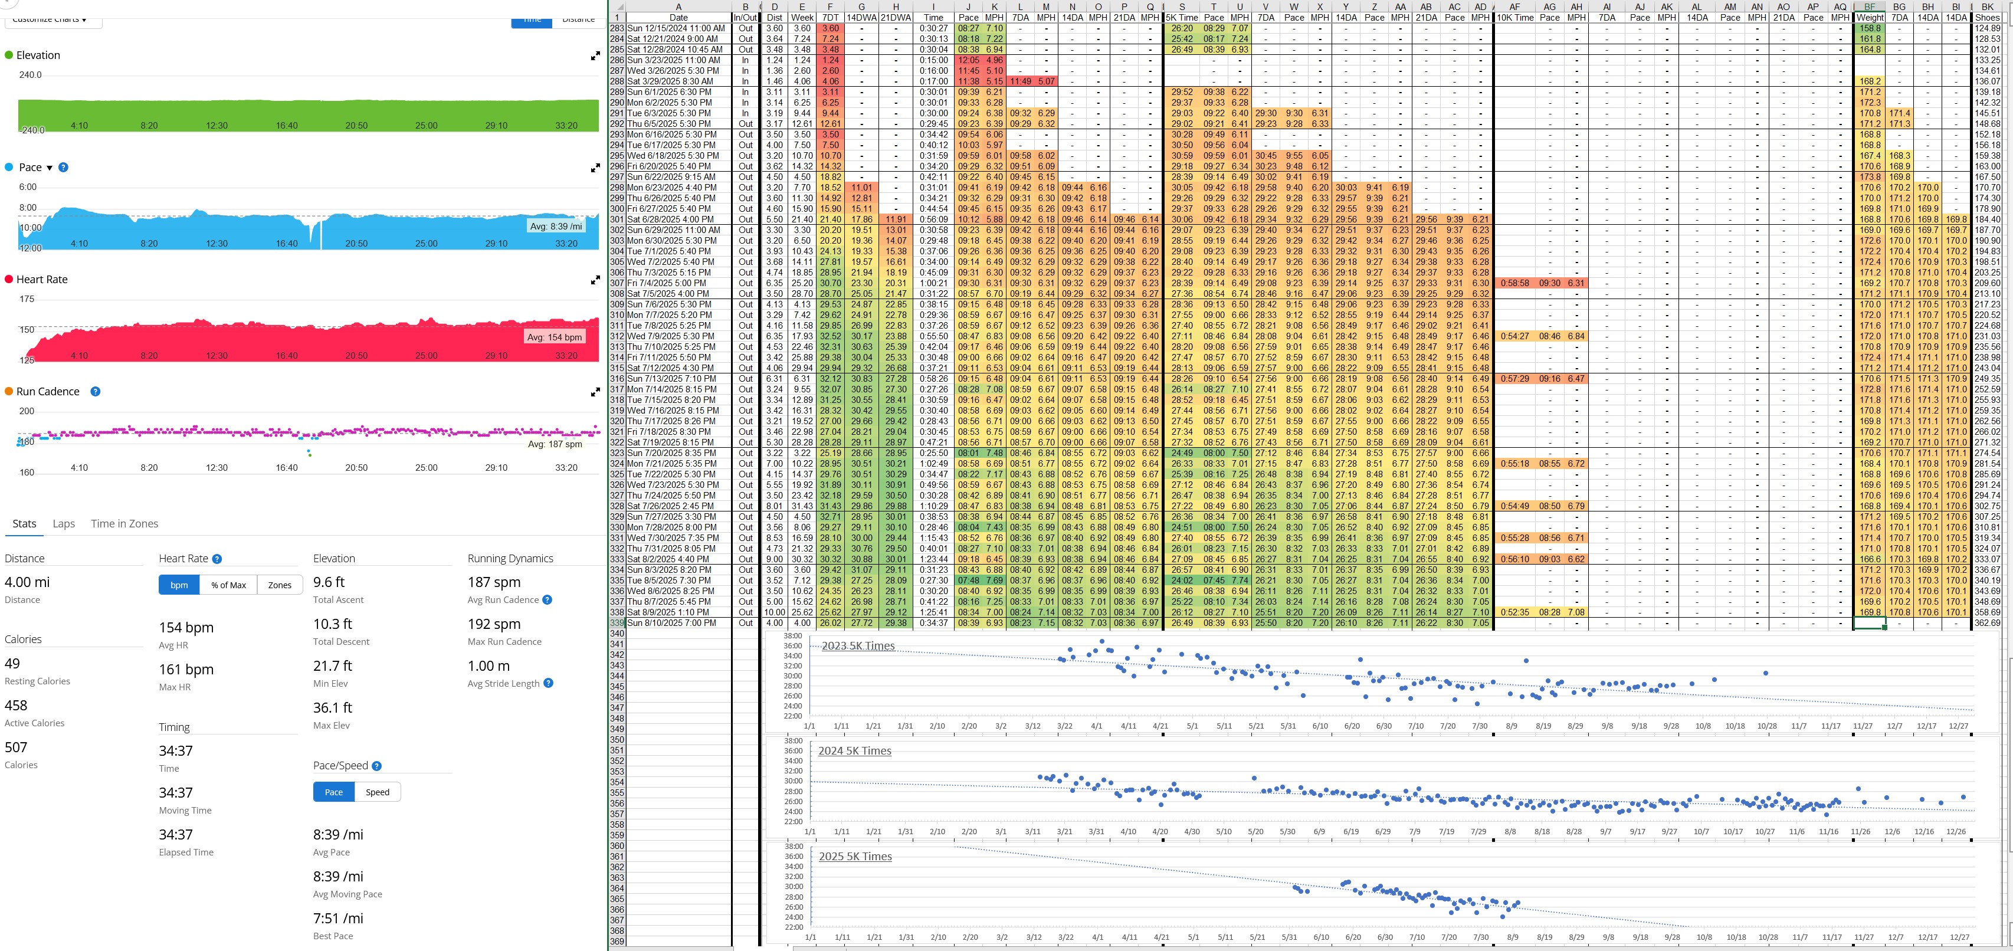
Task: Open help icon next to Avg Run Cadence
Action: tap(547, 600)
